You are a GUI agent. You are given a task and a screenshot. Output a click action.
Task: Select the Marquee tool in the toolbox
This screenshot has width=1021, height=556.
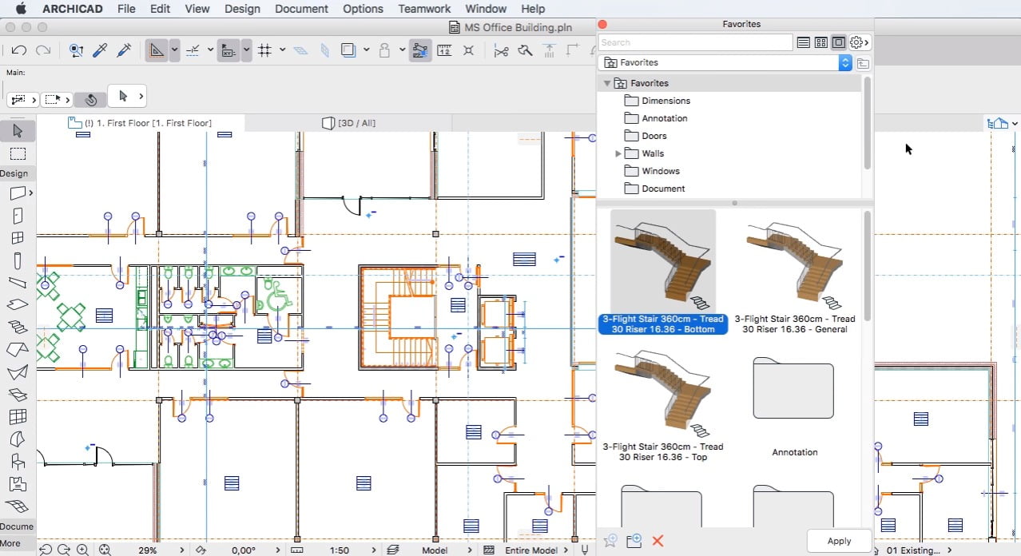[18, 153]
